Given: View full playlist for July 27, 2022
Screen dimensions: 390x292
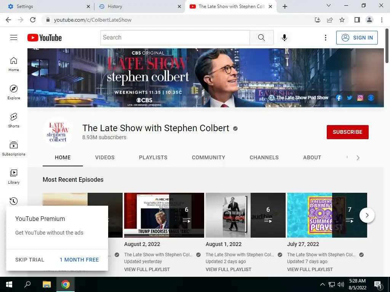Looking at the screenshot, I should pyautogui.click(x=310, y=270).
